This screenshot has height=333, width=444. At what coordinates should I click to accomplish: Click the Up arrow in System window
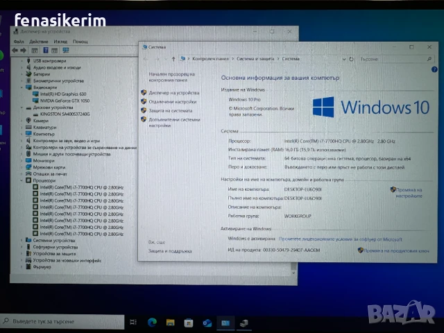point(173,59)
